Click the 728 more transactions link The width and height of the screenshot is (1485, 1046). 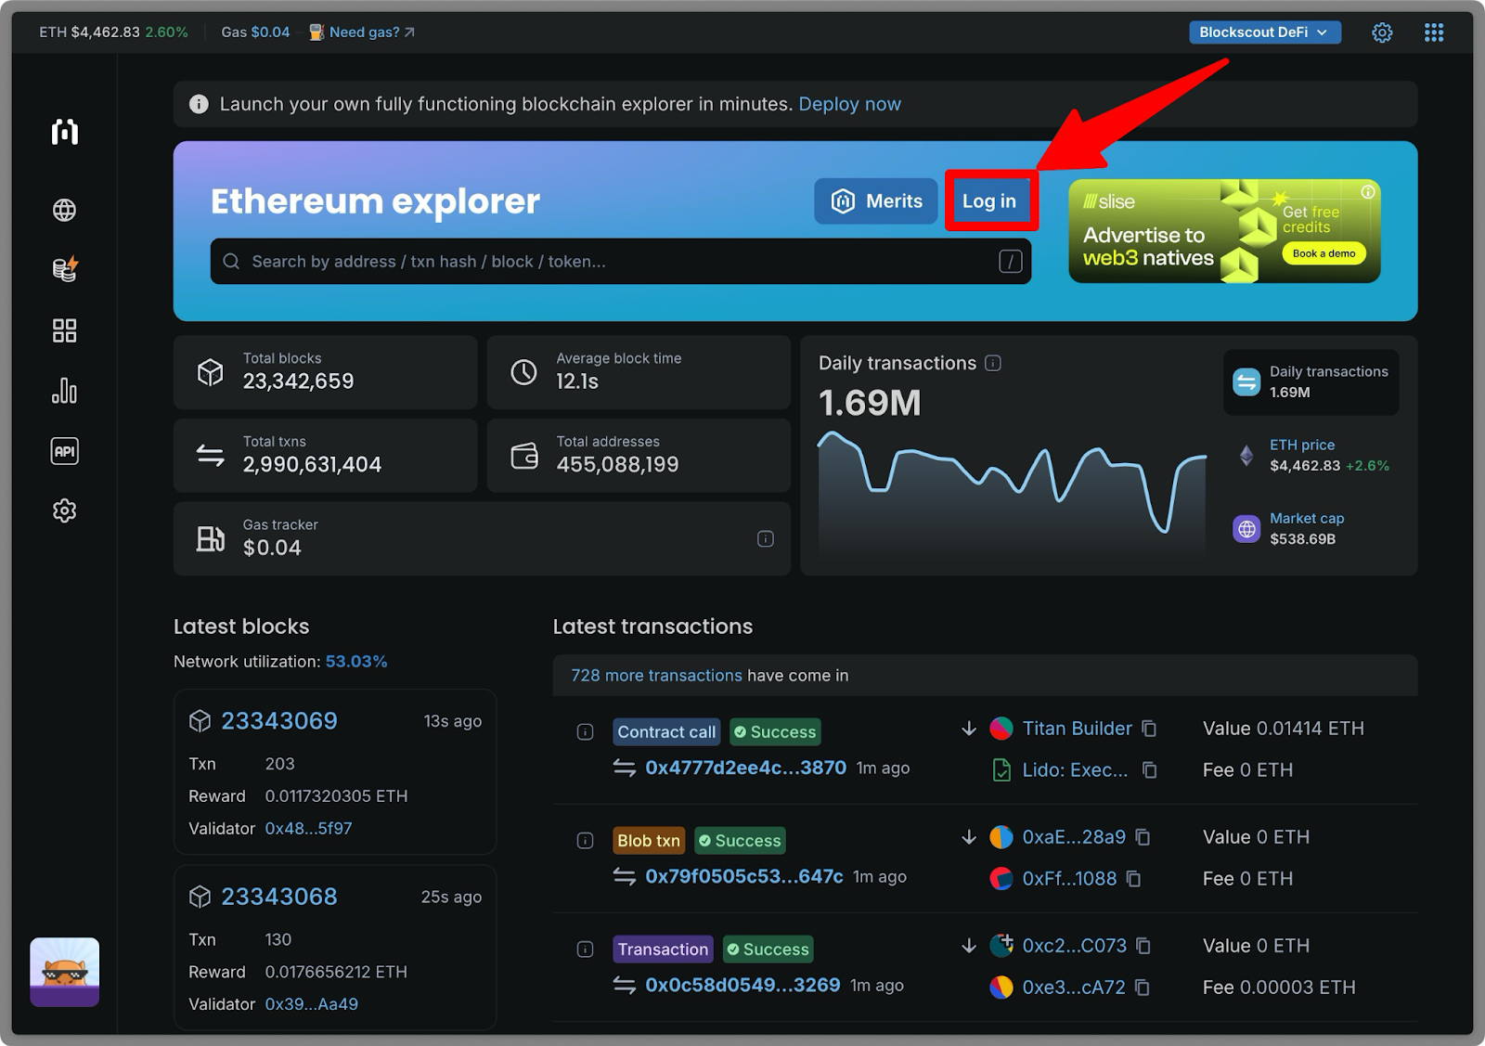click(656, 676)
